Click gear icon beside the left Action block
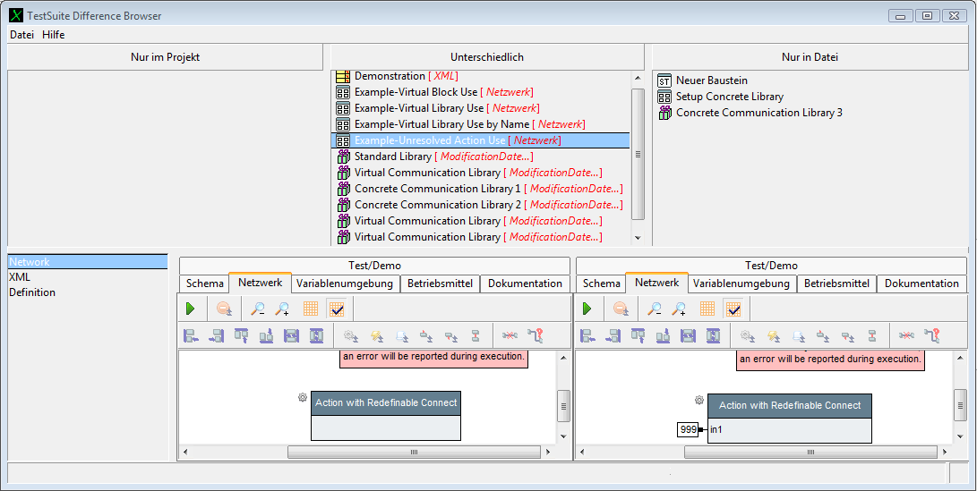This screenshot has width=977, height=491. tap(303, 398)
